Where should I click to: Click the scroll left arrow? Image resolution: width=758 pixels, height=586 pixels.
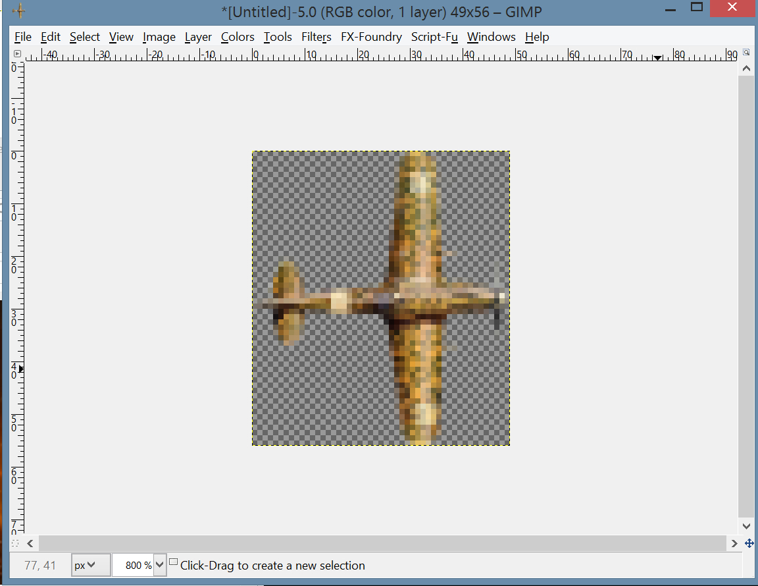tap(30, 543)
